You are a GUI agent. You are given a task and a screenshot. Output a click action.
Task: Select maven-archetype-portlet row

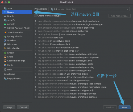[82, 94]
